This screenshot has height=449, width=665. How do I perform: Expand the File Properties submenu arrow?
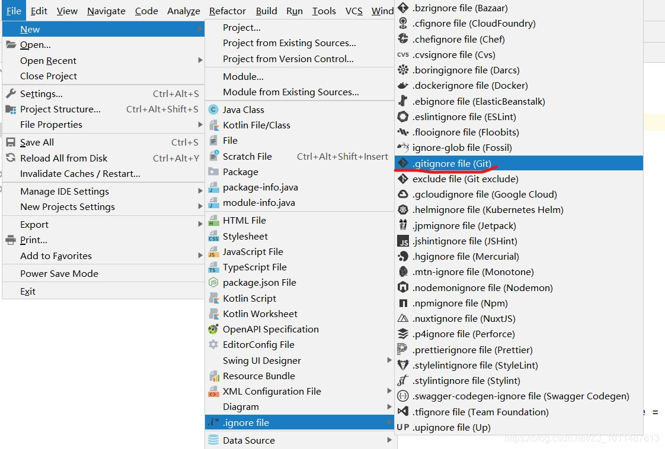(x=200, y=124)
